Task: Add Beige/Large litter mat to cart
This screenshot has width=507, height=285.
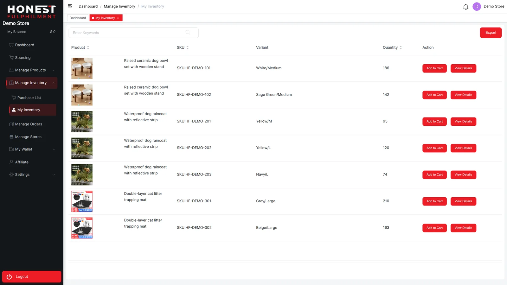Action: [434, 228]
